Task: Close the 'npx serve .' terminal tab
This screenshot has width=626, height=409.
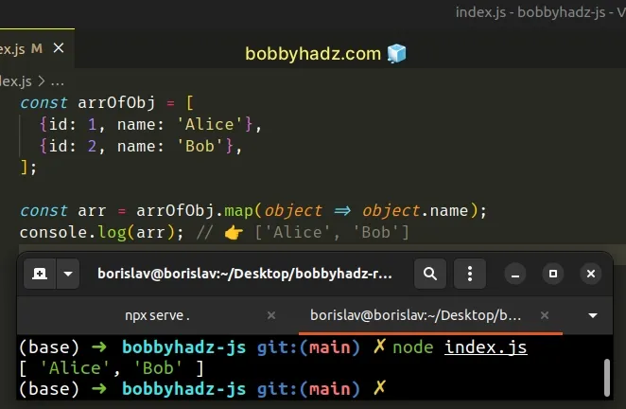Action: (x=271, y=314)
